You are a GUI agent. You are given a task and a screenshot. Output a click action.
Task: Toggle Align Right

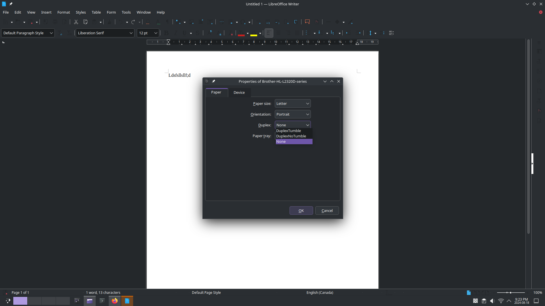coord(288,33)
